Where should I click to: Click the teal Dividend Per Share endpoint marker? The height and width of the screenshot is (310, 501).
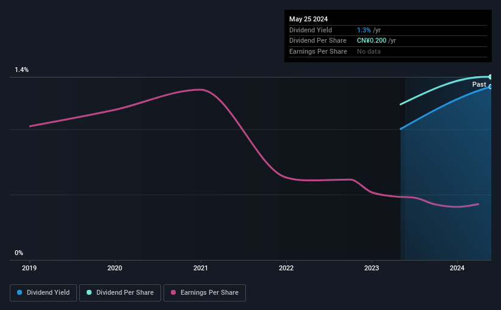click(490, 77)
